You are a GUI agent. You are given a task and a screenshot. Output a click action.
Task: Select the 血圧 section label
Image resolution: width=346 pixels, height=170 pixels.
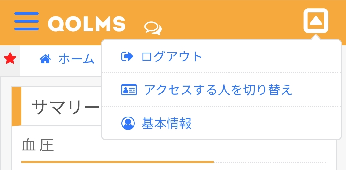[38, 145]
